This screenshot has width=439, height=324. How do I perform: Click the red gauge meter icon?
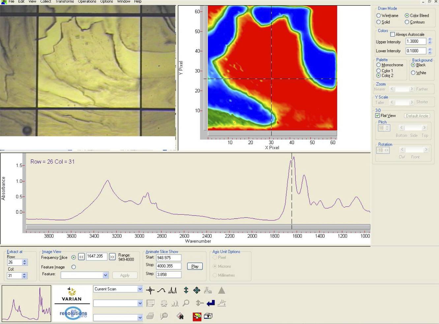click(x=197, y=316)
